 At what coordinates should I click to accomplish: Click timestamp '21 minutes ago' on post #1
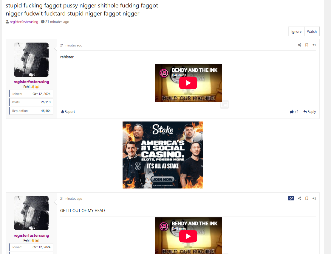point(71,45)
